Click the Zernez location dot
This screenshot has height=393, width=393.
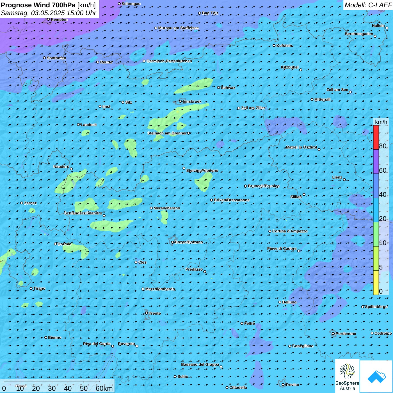(22, 203)
